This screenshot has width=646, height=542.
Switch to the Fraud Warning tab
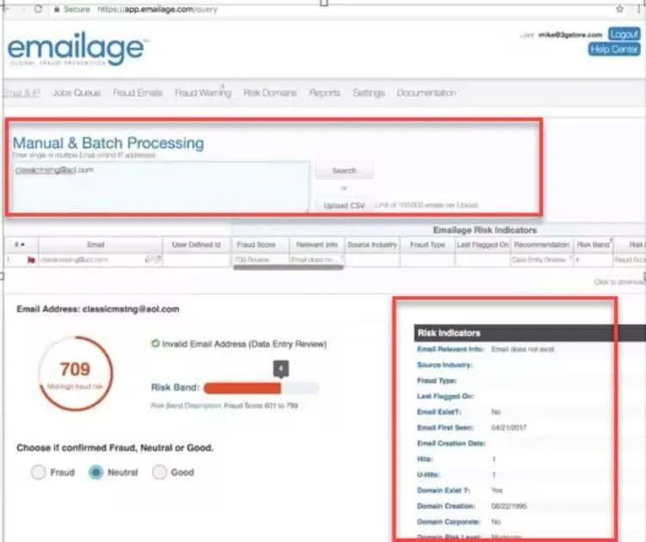tap(202, 93)
